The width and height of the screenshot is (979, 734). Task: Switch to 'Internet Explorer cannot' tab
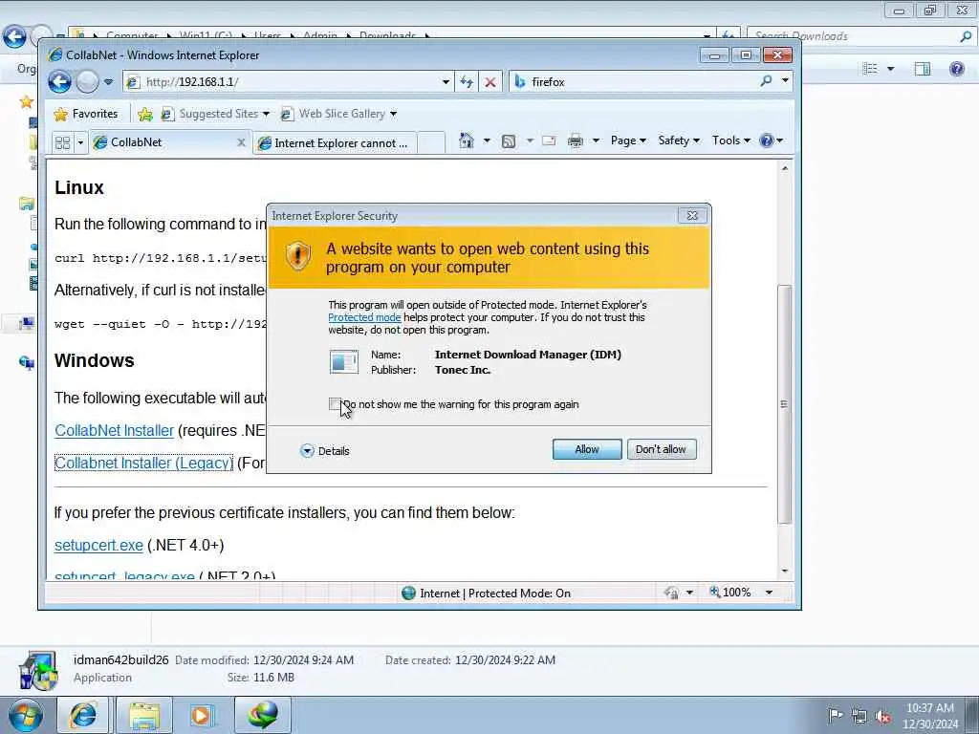(335, 143)
